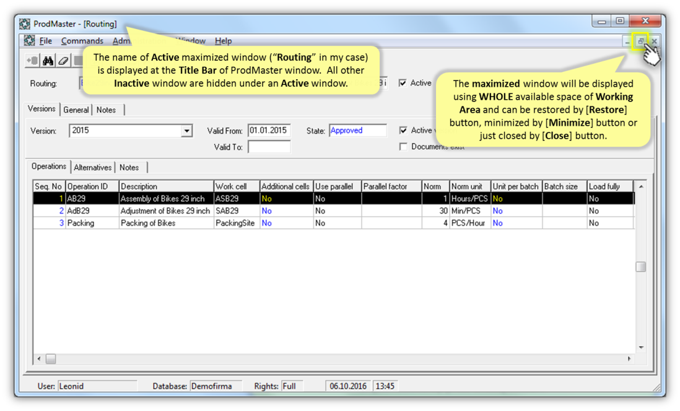This screenshot has height=411, width=680.
Task: Click the PackingSite work cell entry
Action: pyautogui.click(x=237, y=223)
